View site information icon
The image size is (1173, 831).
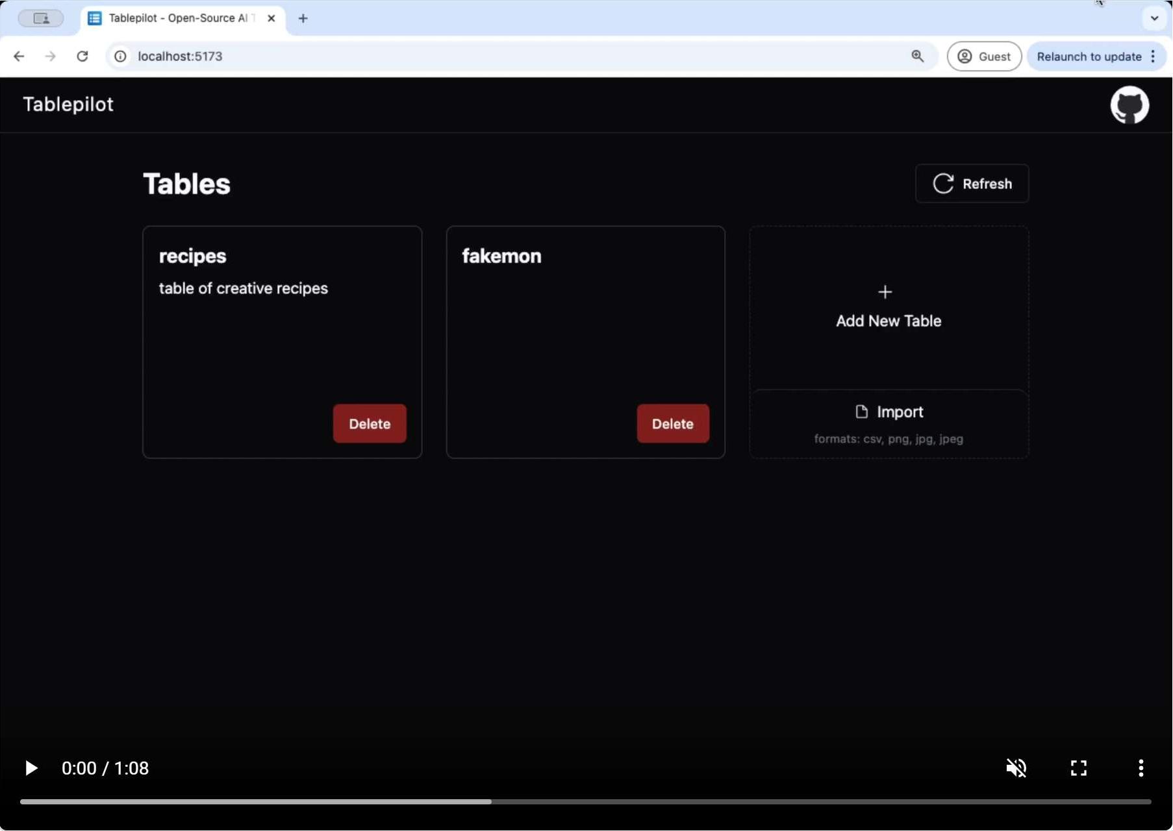(120, 56)
